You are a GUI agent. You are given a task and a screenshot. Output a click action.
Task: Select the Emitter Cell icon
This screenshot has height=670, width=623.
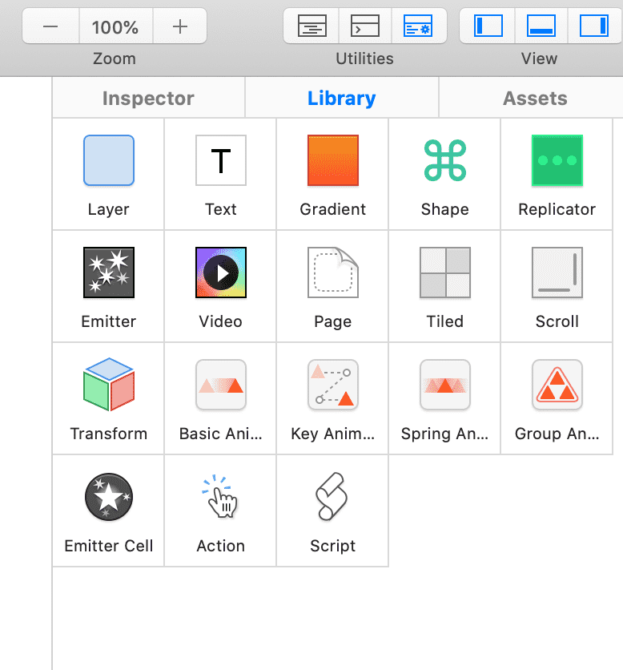pos(109,497)
